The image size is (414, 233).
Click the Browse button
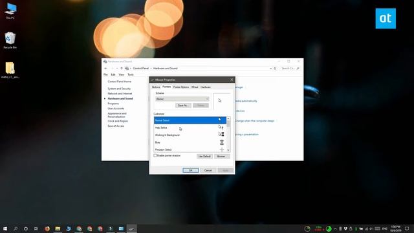(x=221, y=157)
